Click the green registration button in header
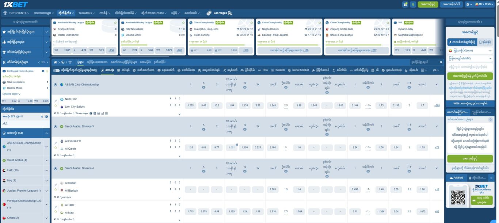 [427, 4]
